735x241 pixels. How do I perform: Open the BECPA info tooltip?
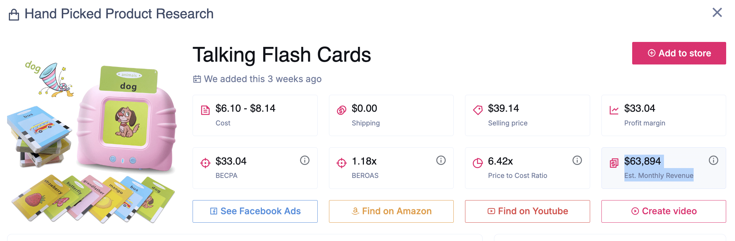(305, 160)
